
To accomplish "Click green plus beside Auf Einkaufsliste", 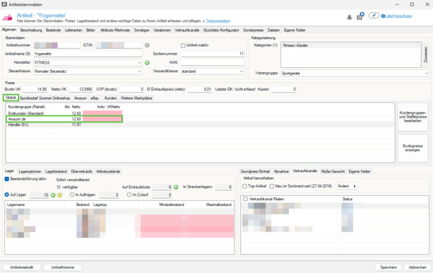I will (176, 187).
